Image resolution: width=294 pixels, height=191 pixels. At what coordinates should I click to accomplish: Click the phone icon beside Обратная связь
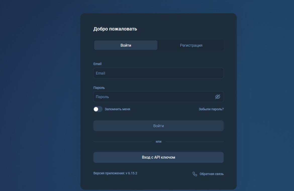tap(195, 174)
